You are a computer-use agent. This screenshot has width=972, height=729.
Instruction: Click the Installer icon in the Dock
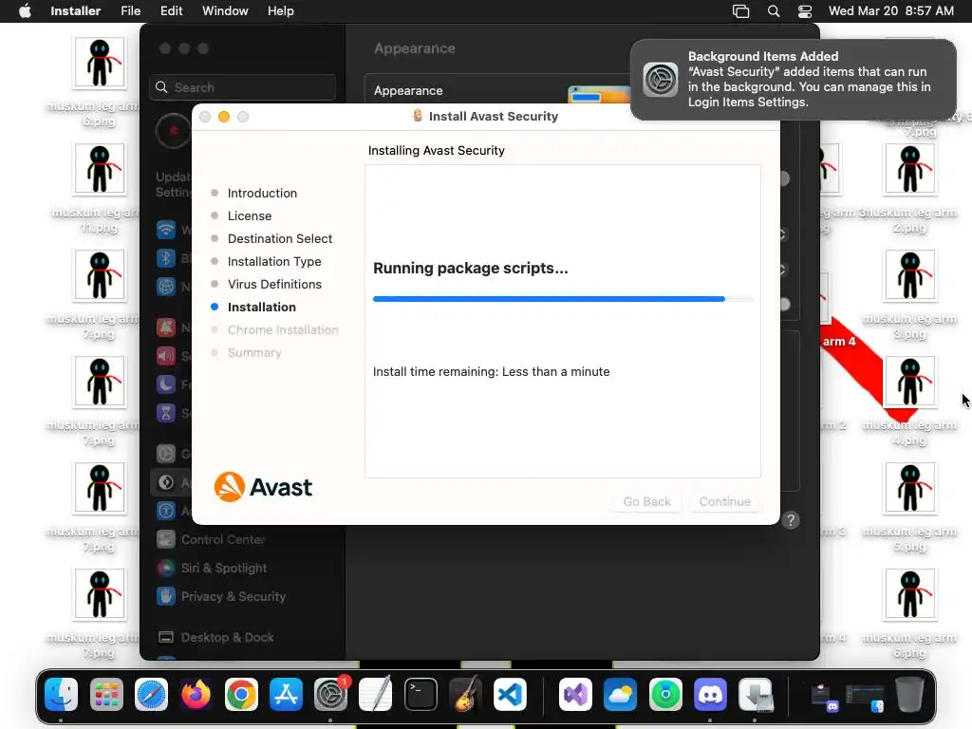coord(755,694)
